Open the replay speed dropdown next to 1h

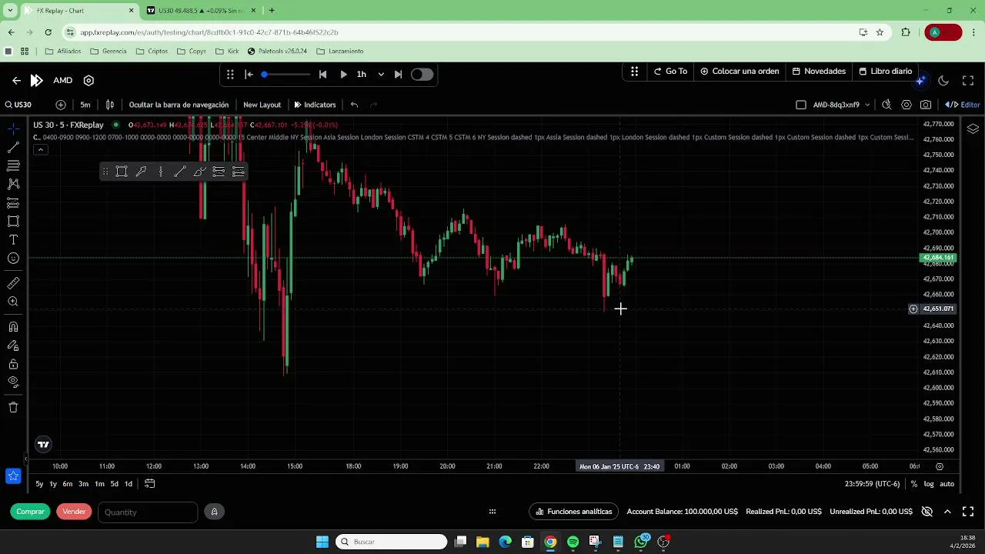pyautogui.click(x=381, y=75)
